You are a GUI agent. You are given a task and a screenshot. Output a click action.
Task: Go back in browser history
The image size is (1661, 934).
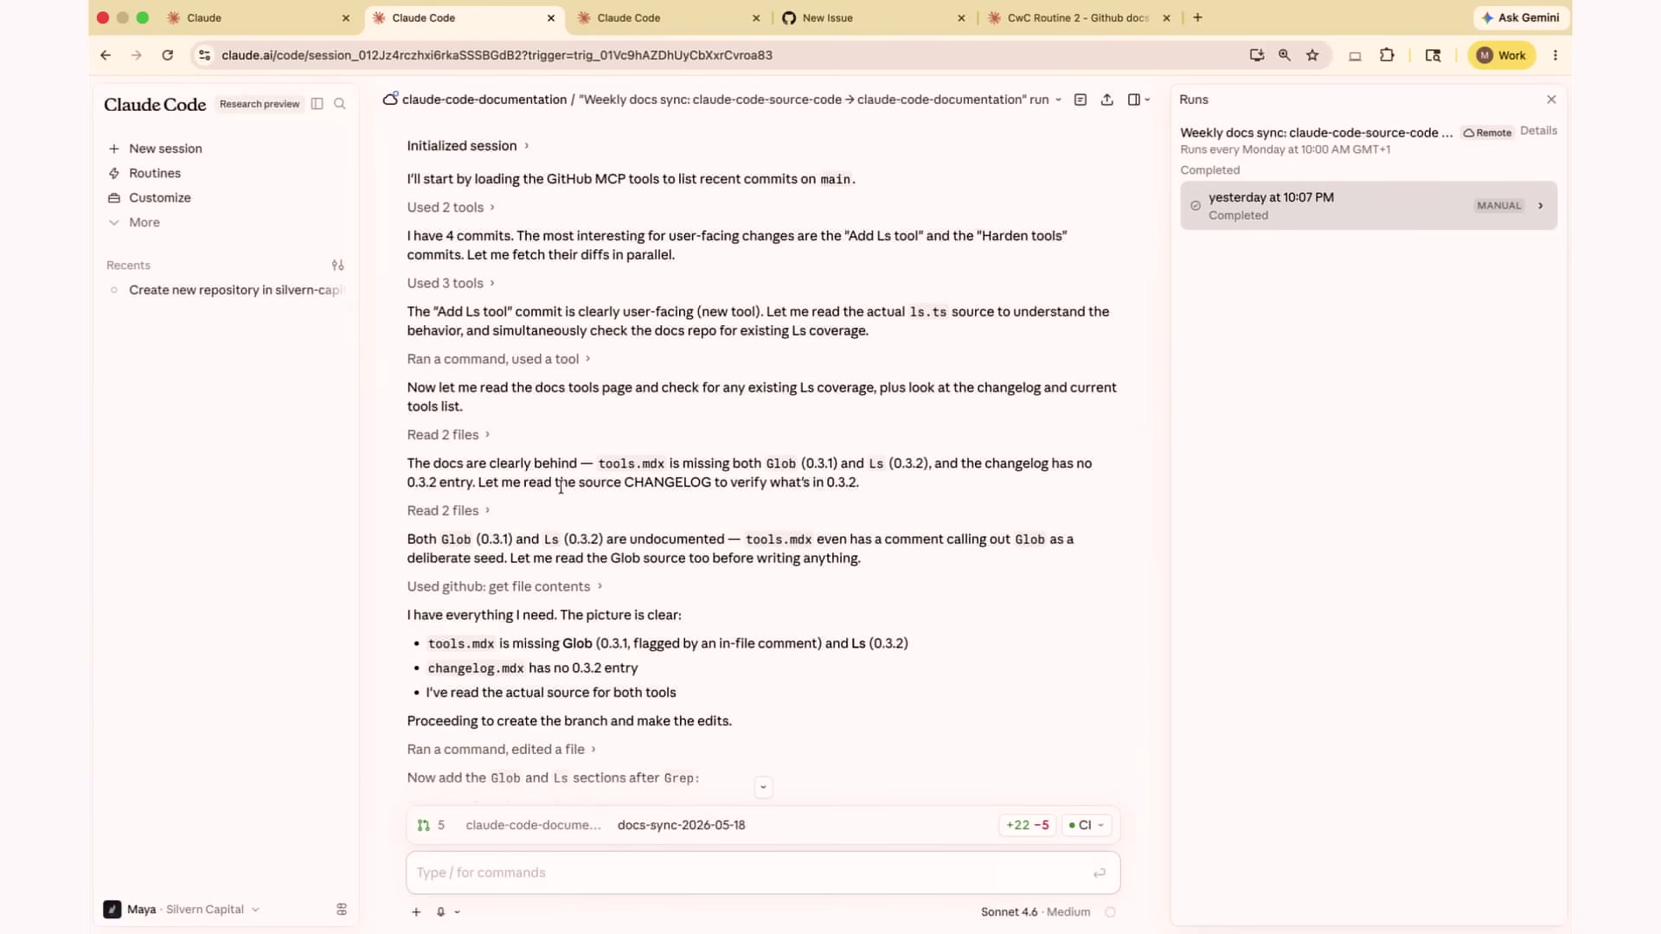tap(106, 55)
